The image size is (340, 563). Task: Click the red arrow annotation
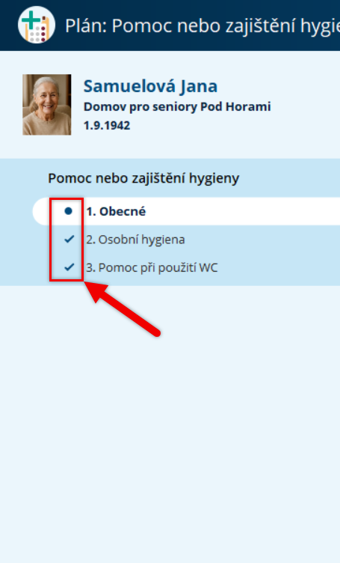point(122,308)
